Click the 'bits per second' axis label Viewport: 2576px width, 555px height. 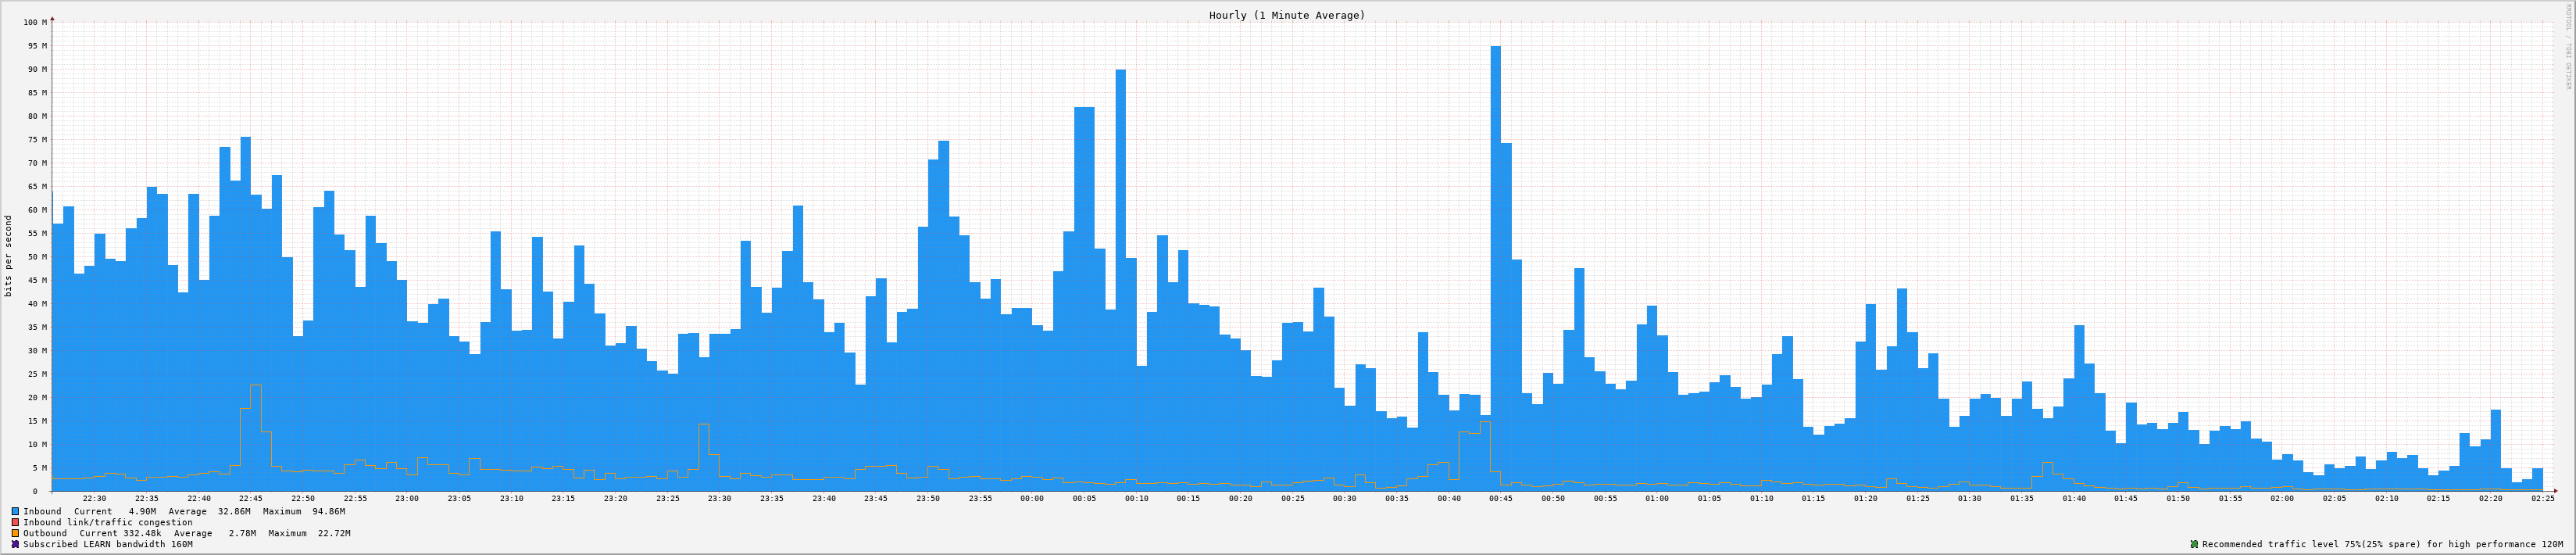[x=9, y=256]
